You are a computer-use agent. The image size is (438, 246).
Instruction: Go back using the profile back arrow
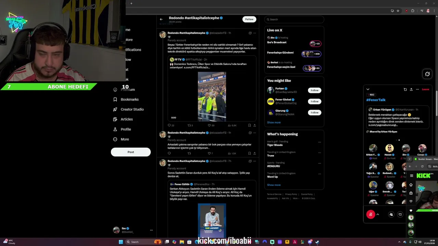tap(161, 19)
